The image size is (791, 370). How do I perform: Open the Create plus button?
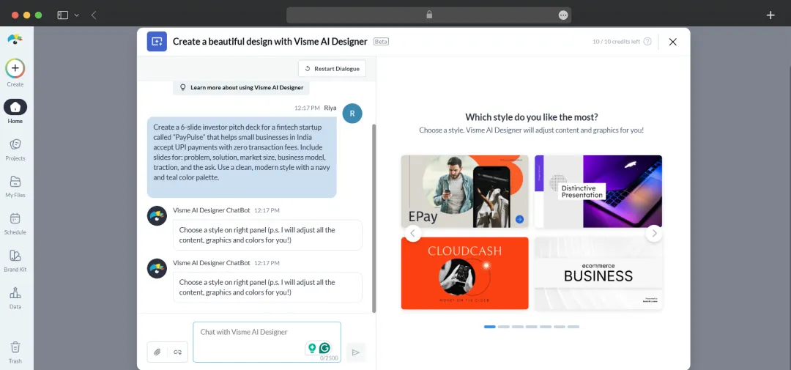click(15, 68)
